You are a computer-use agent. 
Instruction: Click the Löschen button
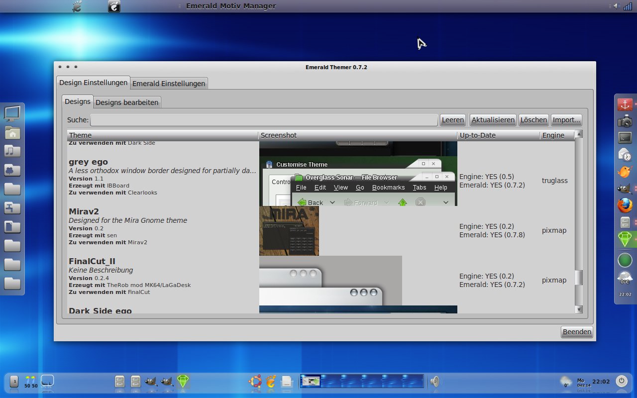click(x=533, y=120)
